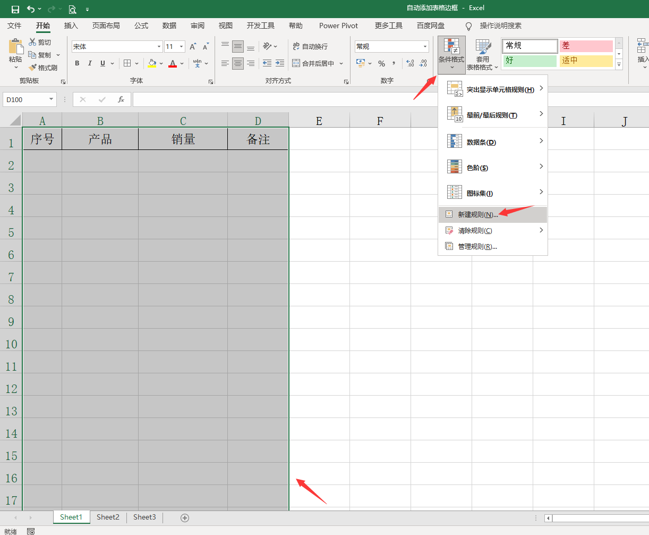The height and width of the screenshot is (535, 649).
Task: Click the Paste clipboard icon
Action: pos(16,47)
